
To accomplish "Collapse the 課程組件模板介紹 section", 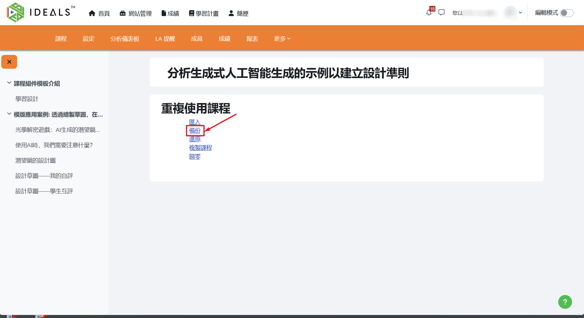I will tap(9, 83).
